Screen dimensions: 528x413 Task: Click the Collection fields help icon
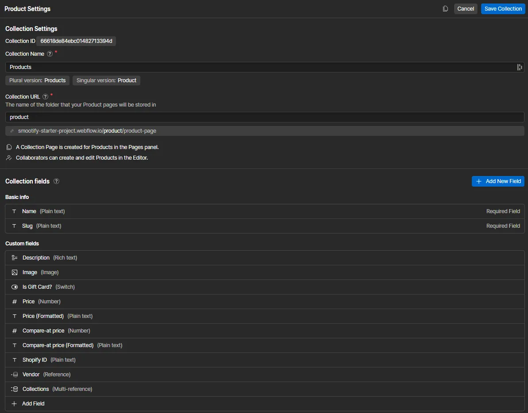click(x=56, y=181)
